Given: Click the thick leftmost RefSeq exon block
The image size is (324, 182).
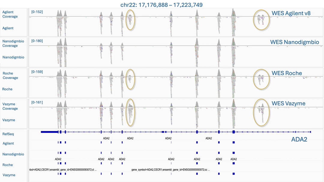Looking at the screenshot, I should pos(49,132).
